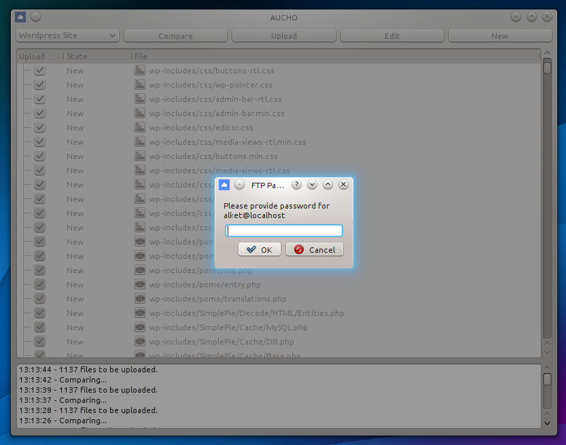Sort by File column header
The height and width of the screenshot is (445, 566).
336,56
